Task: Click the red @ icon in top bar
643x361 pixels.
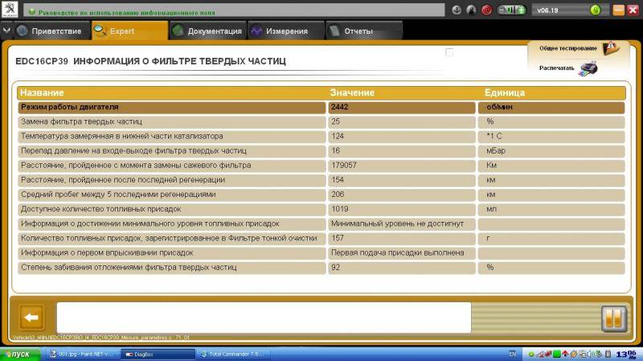Action: [486, 10]
